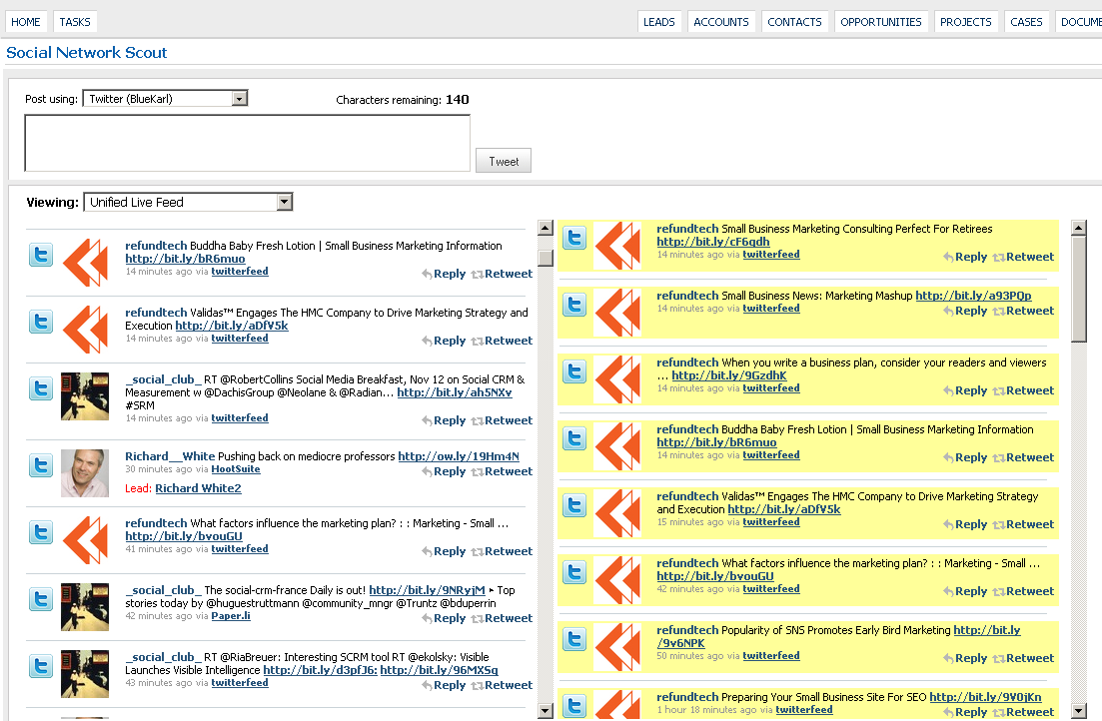
Task: Click the white-background feed's scroll up arrow
Action: [x=546, y=228]
